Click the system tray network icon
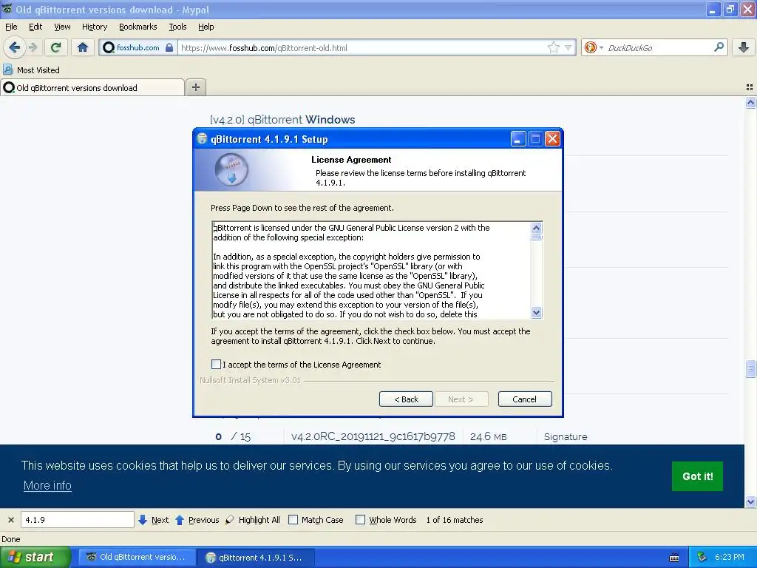This screenshot has width=757, height=568. point(702,557)
